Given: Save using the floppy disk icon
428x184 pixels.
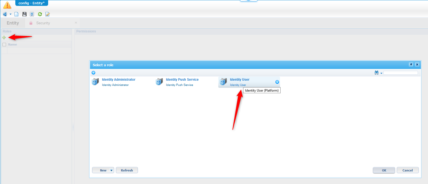Looking at the screenshot, I should 24,14.
